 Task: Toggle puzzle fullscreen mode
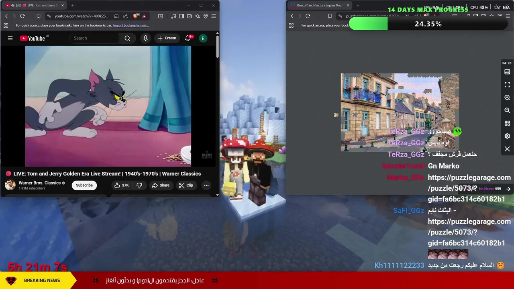507,85
